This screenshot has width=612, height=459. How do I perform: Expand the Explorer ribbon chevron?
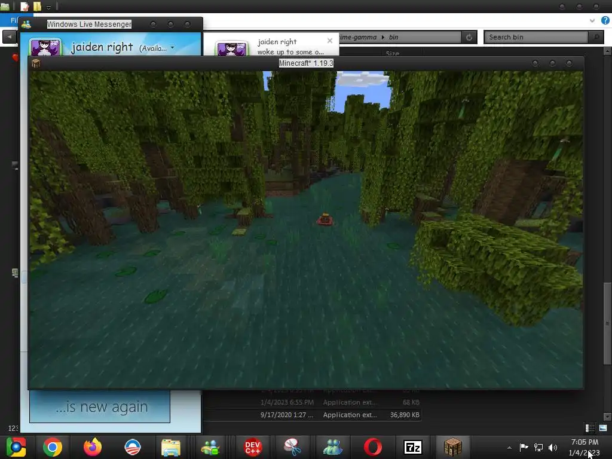tap(592, 20)
